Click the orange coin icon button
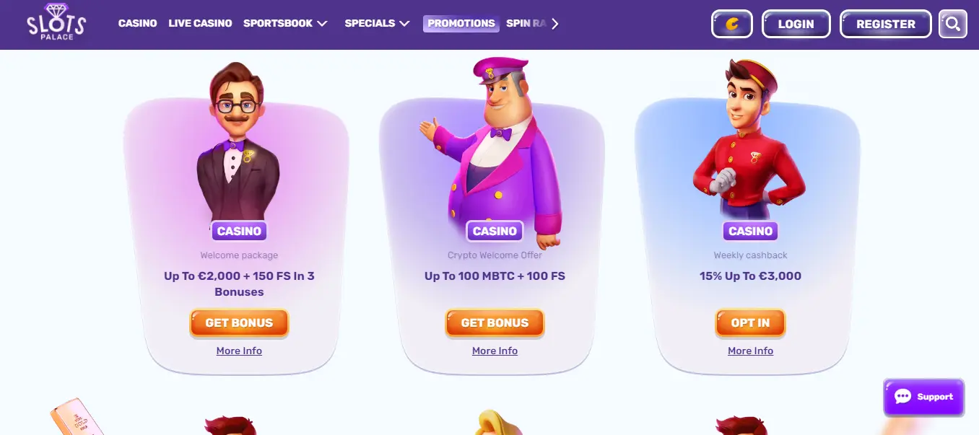The width and height of the screenshot is (979, 435). click(732, 24)
